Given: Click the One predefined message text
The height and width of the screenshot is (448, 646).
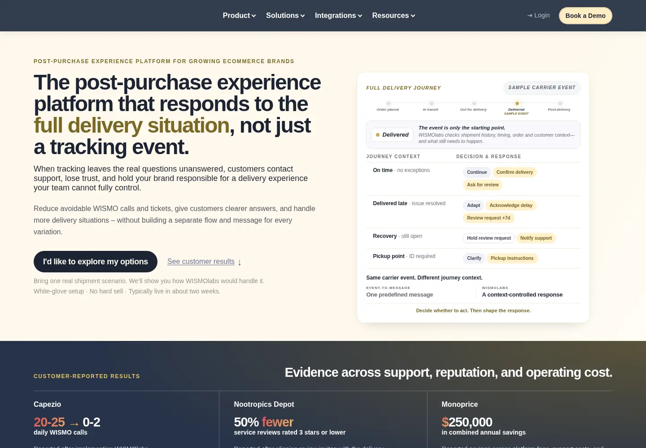Looking at the screenshot, I should (400, 295).
